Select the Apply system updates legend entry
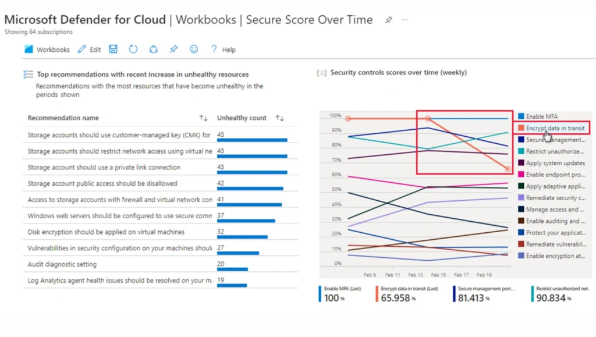Viewport: 596px width, 337px height. pos(552,163)
